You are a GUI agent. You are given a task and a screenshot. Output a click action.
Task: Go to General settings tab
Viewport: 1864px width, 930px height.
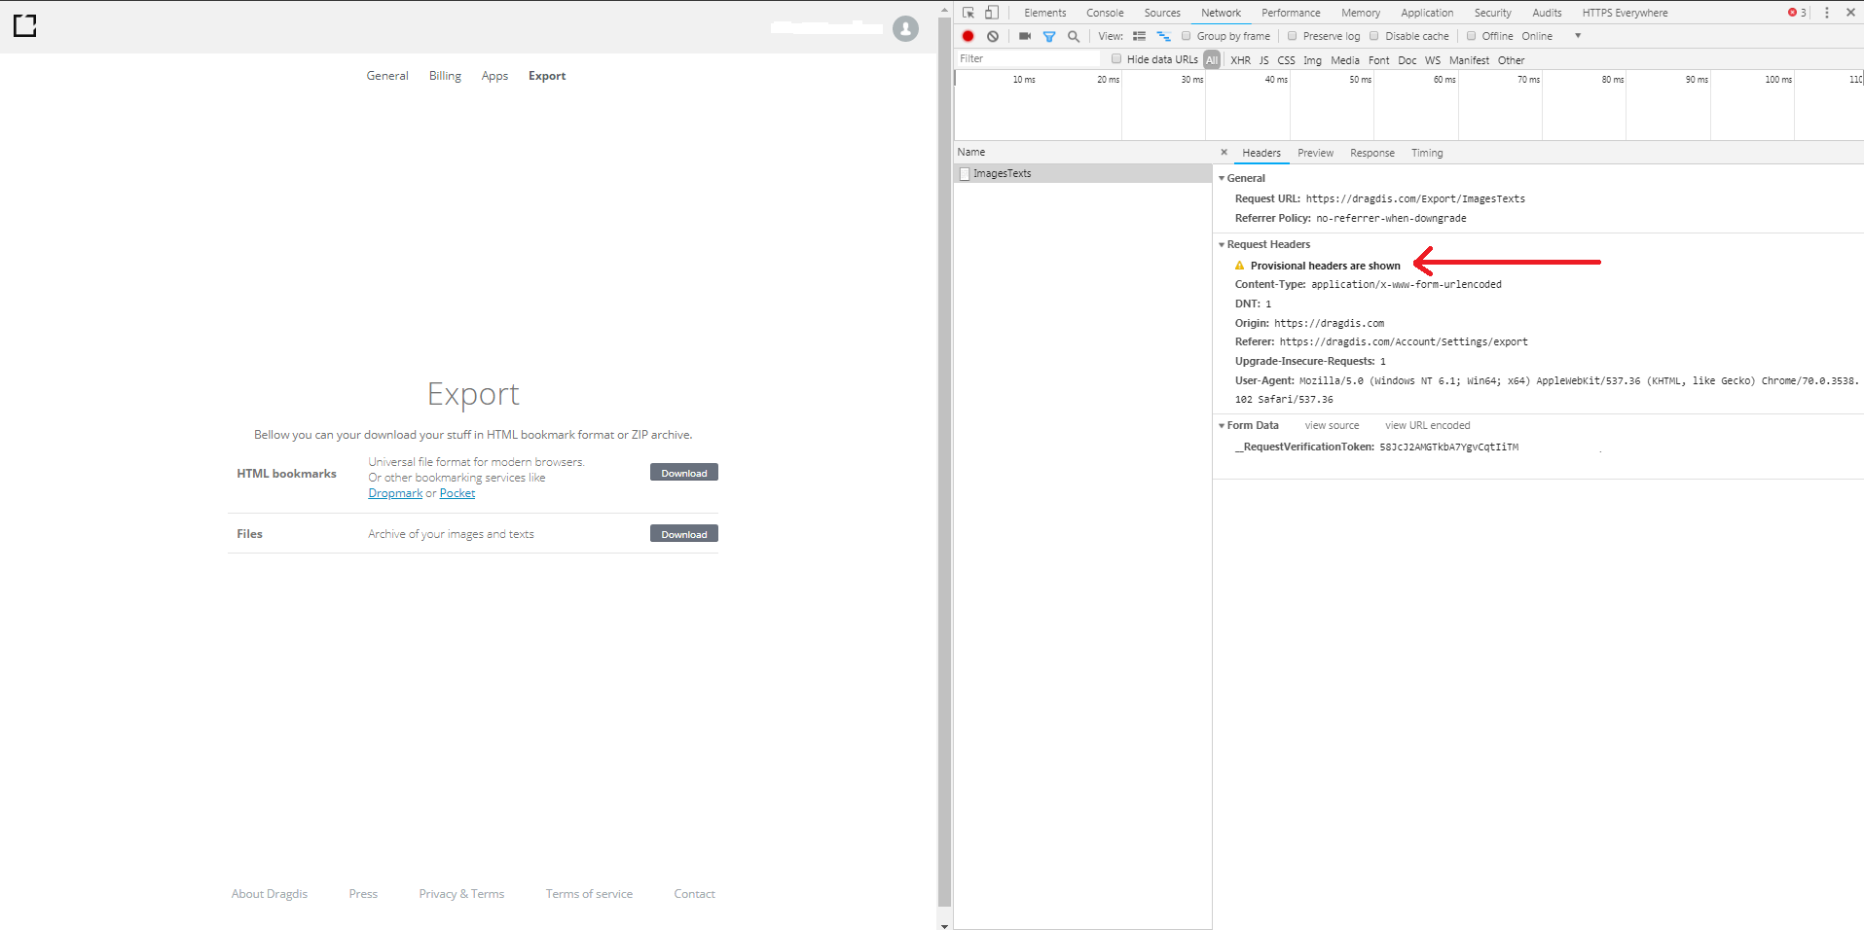[x=387, y=76]
